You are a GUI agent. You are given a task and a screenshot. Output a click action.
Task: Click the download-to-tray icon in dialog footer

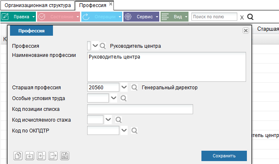click(x=30, y=156)
